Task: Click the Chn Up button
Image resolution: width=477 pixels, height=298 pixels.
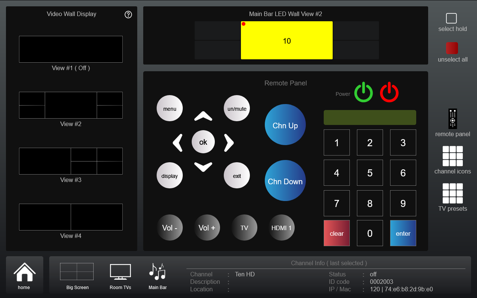Action: coord(285,125)
